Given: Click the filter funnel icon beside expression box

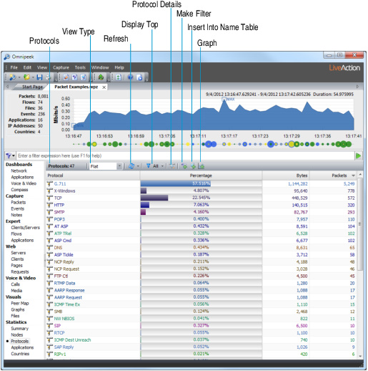Looking at the screenshot, I should [x=9, y=156].
